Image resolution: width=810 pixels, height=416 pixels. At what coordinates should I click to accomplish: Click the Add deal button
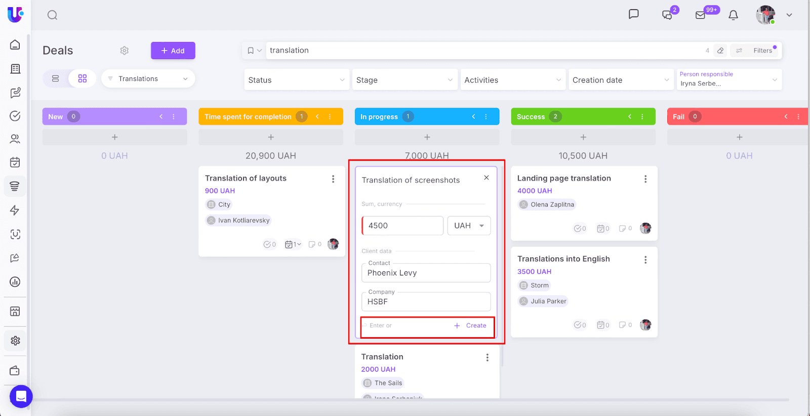[x=173, y=51]
